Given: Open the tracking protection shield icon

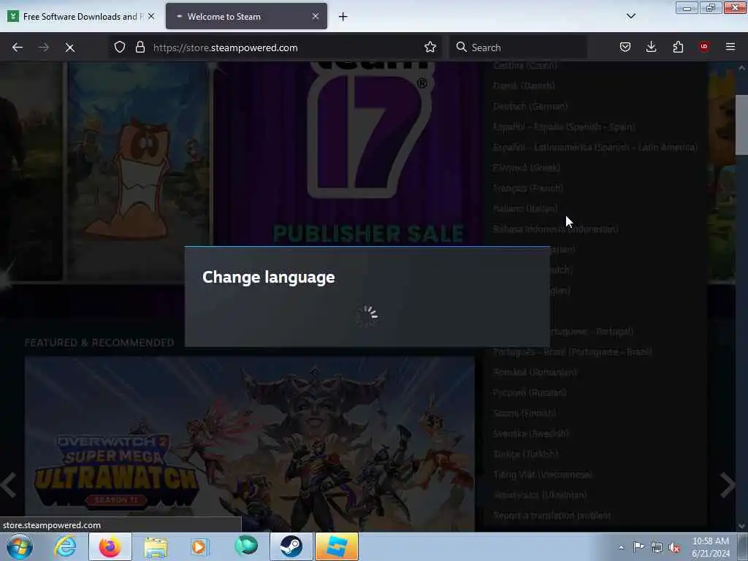Looking at the screenshot, I should pyautogui.click(x=120, y=47).
